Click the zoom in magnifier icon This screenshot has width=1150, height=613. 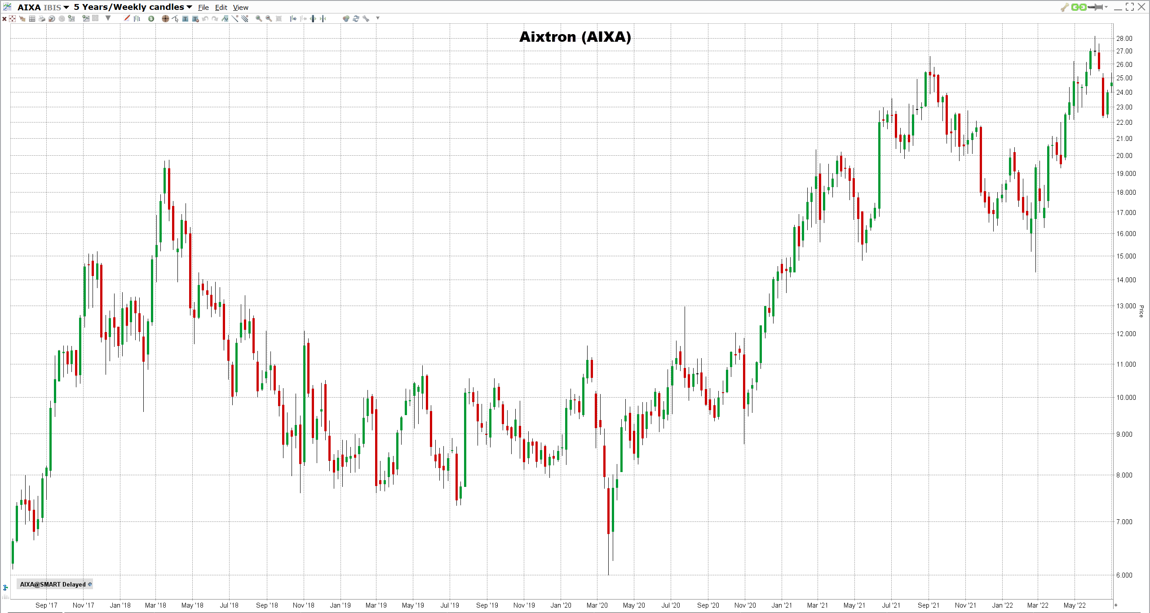point(259,18)
